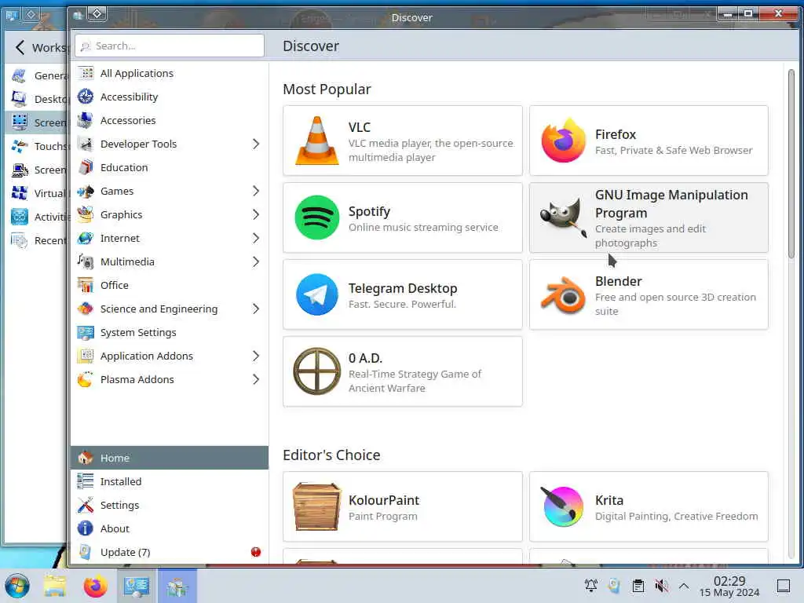Open the Education category
804x603 pixels.
[170, 167]
